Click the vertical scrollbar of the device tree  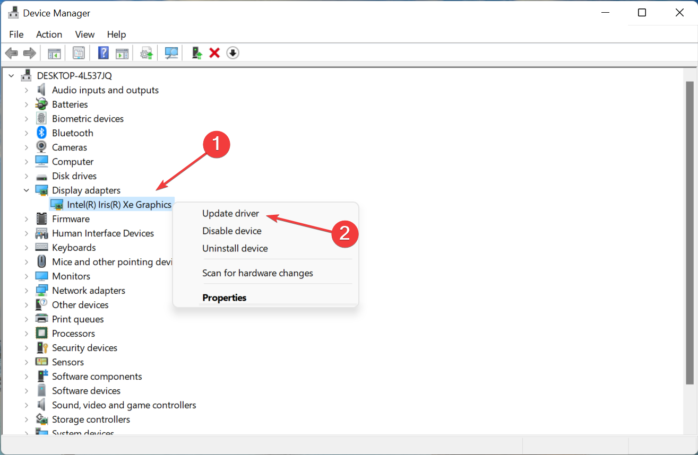(690, 233)
